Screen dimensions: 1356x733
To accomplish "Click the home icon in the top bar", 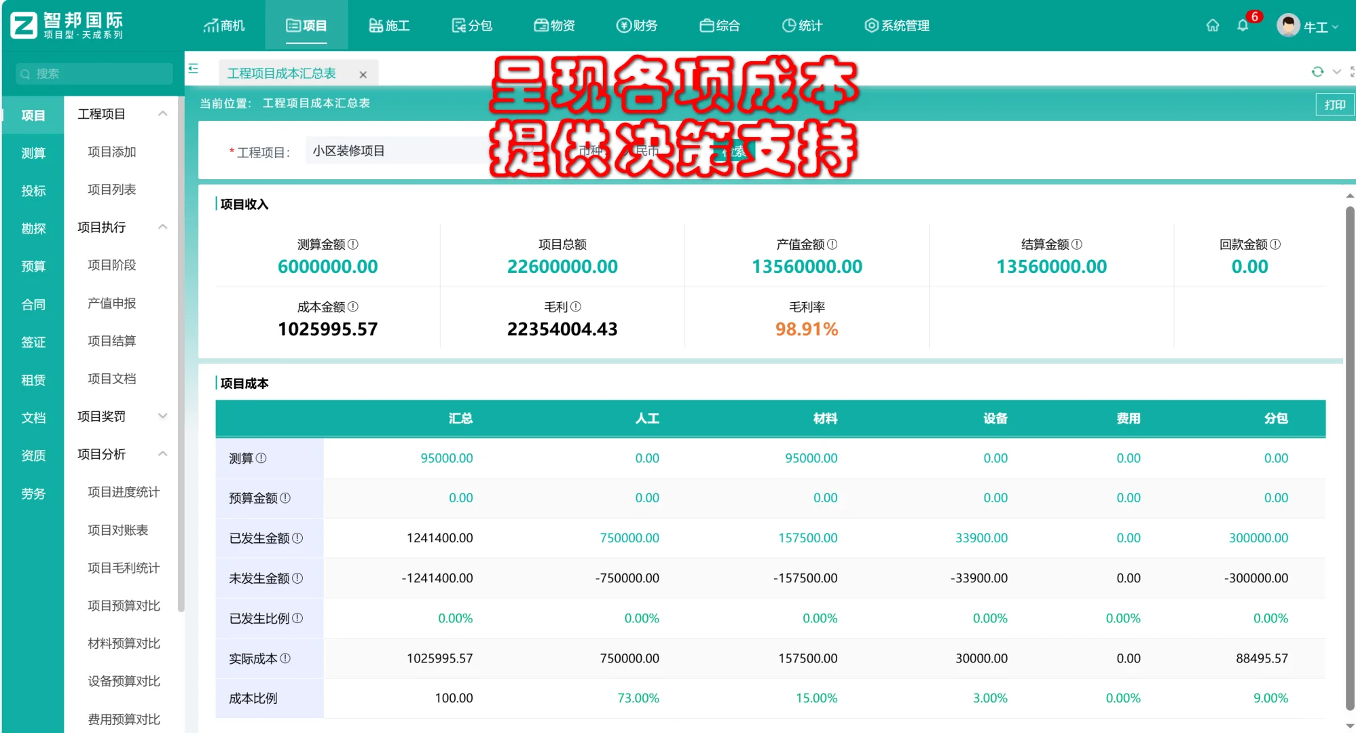I will (x=1213, y=25).
